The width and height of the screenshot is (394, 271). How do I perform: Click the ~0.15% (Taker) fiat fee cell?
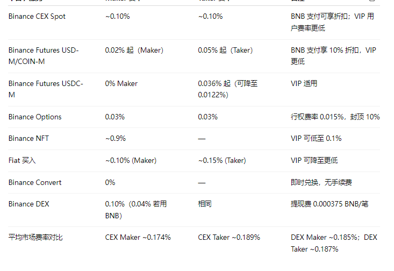coord(222,160)
